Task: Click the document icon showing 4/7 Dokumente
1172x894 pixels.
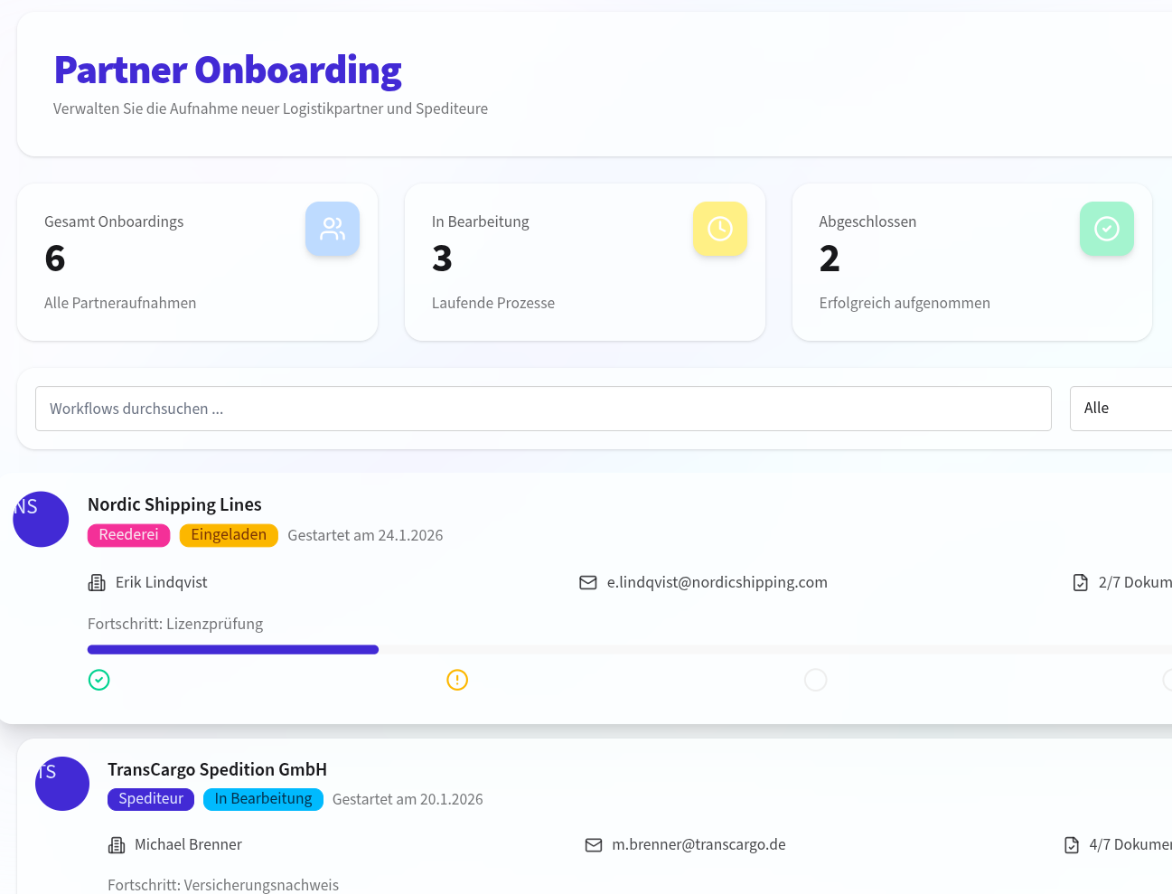Action: (1070, 844)
